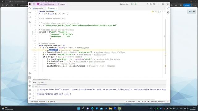Open the editor tabs three-dot menu
Viewport: 198px width, 111px height.
tap(164, 8)
